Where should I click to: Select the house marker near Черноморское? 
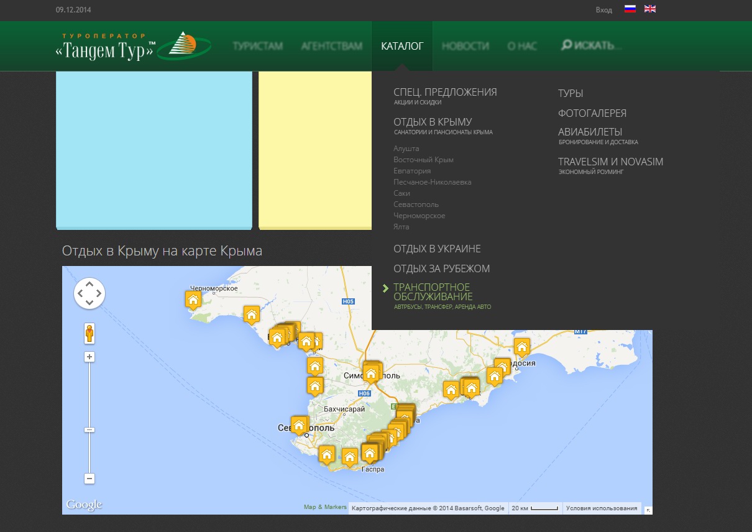click(x=193, y=300)
